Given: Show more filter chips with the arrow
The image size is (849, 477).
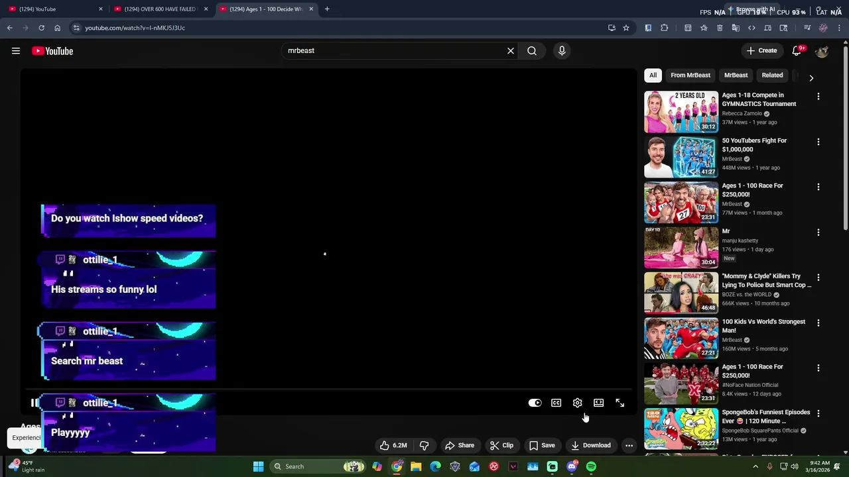Looking at the screenshot, I should coord(811,78).
